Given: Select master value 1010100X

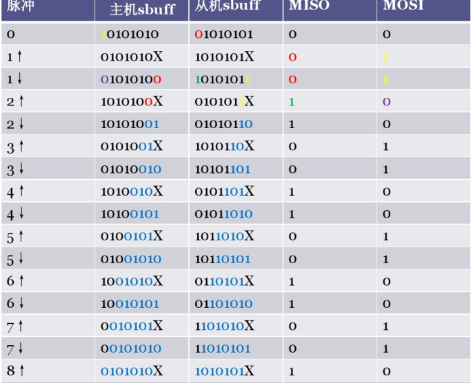Looking at the screenshot, I should point(132,101).
